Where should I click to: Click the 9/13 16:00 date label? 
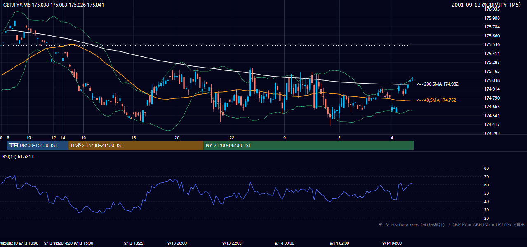coord(83,243)
